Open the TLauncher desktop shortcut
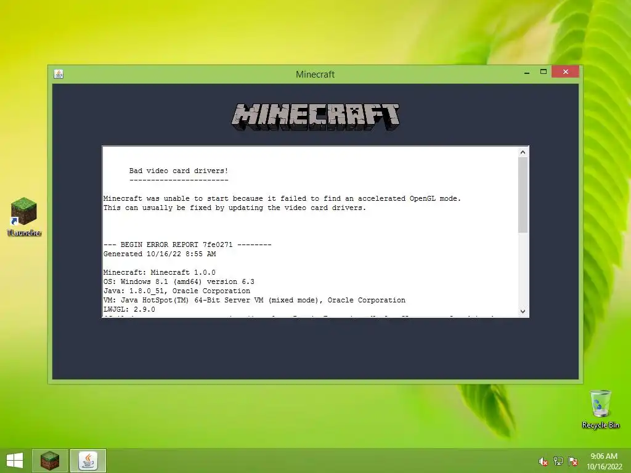Image resolution: width=631 pixels, height=473 pixels. pos(24,216)
